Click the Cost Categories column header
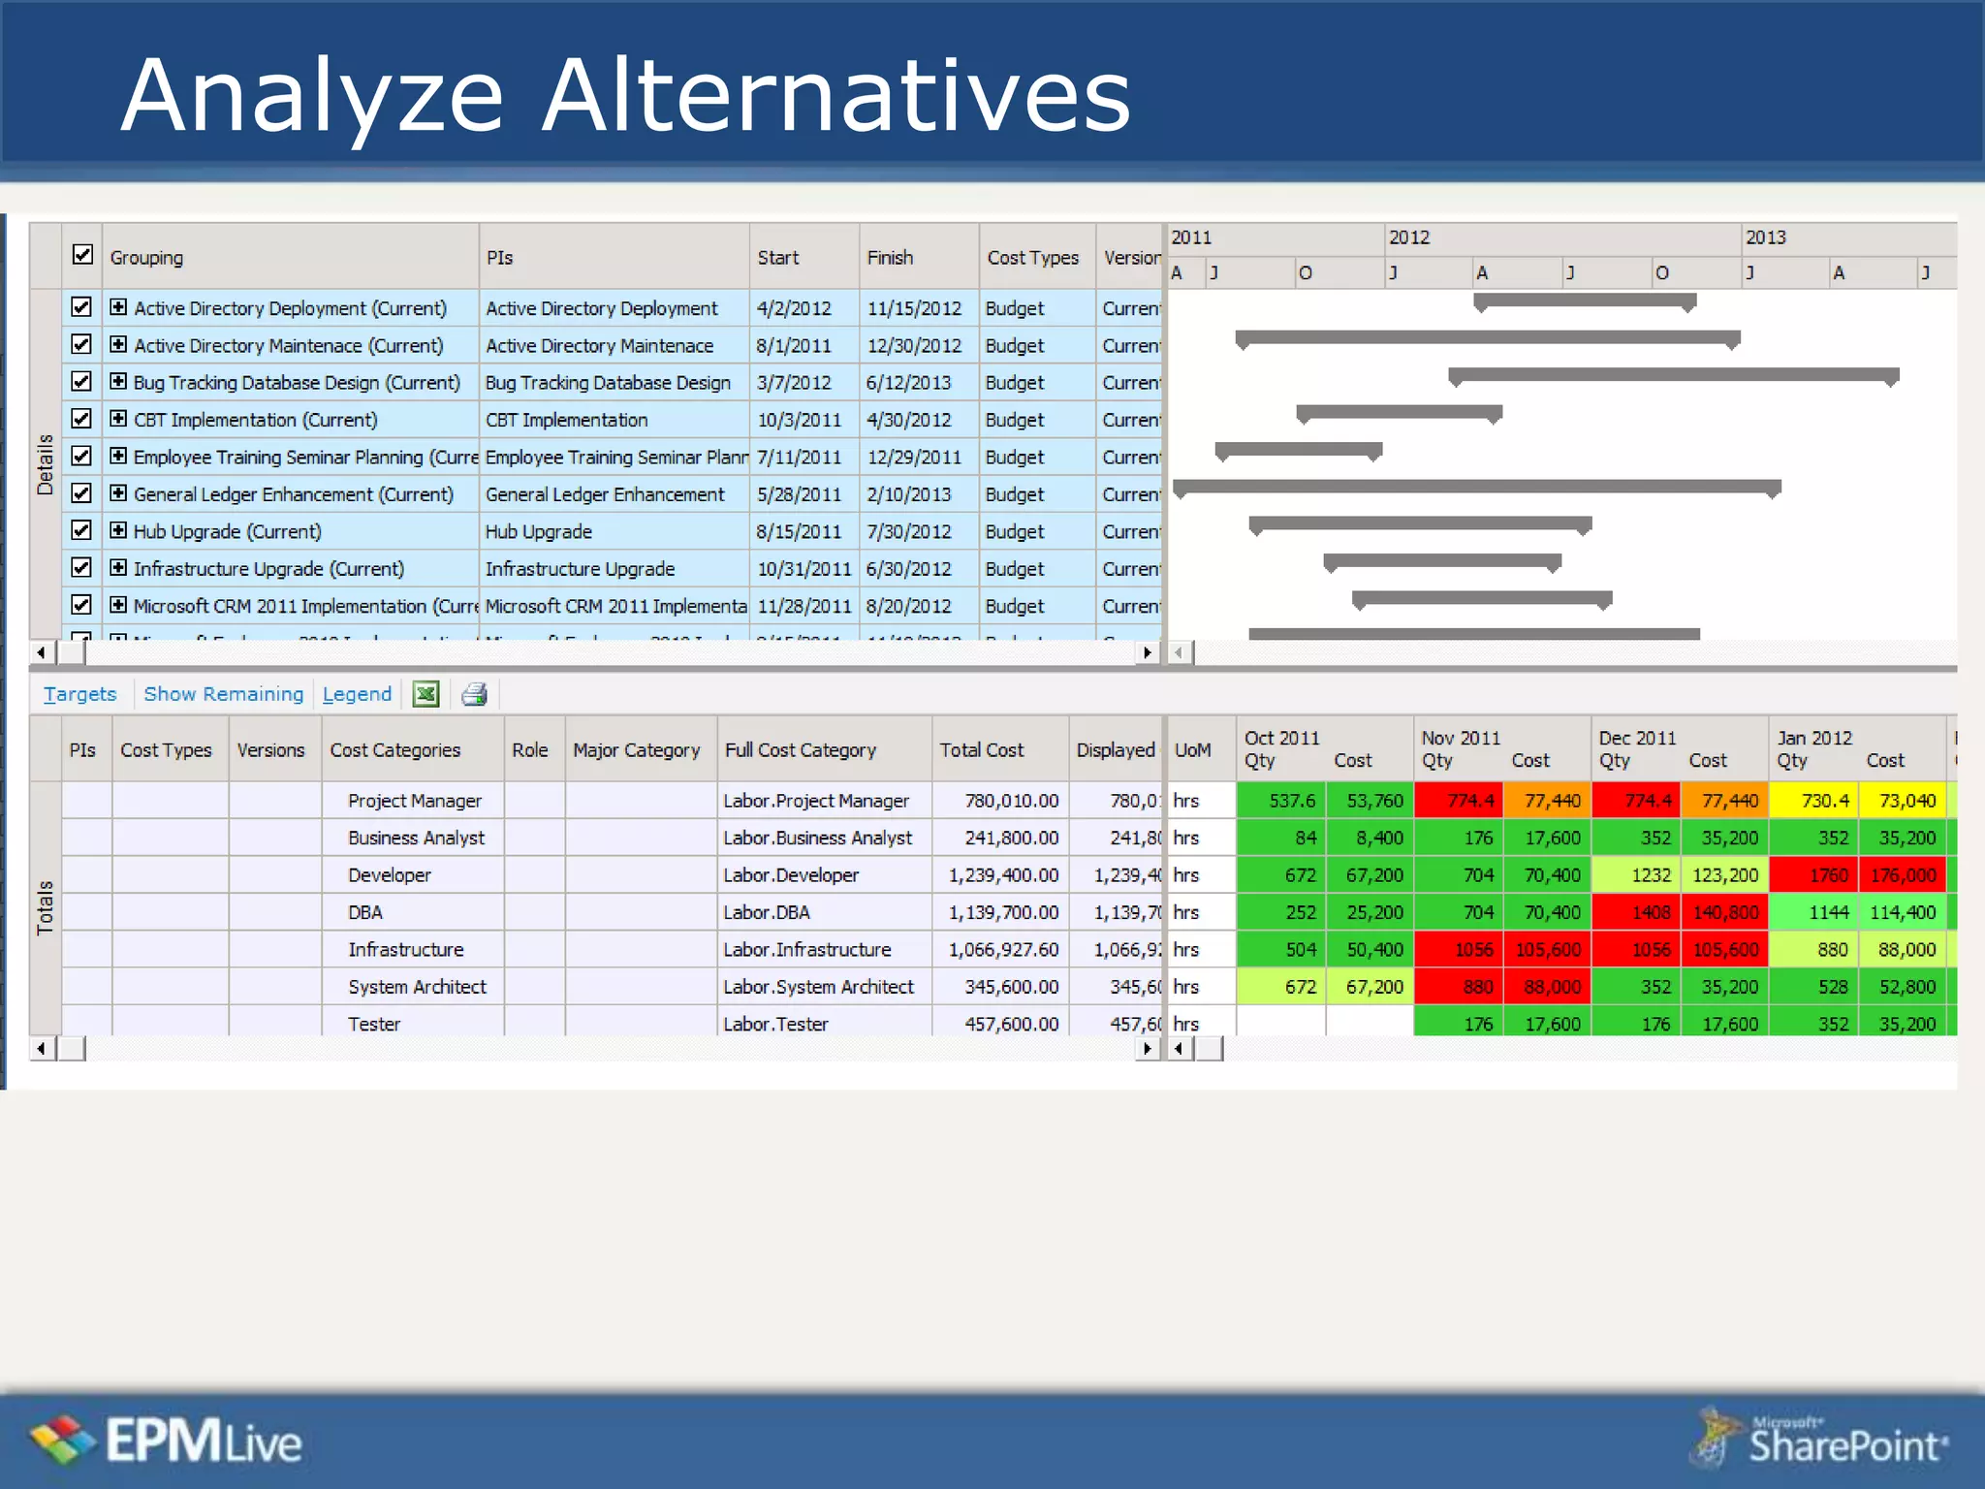Viewport: 1985px width, 1489px height. pos(413,749)
